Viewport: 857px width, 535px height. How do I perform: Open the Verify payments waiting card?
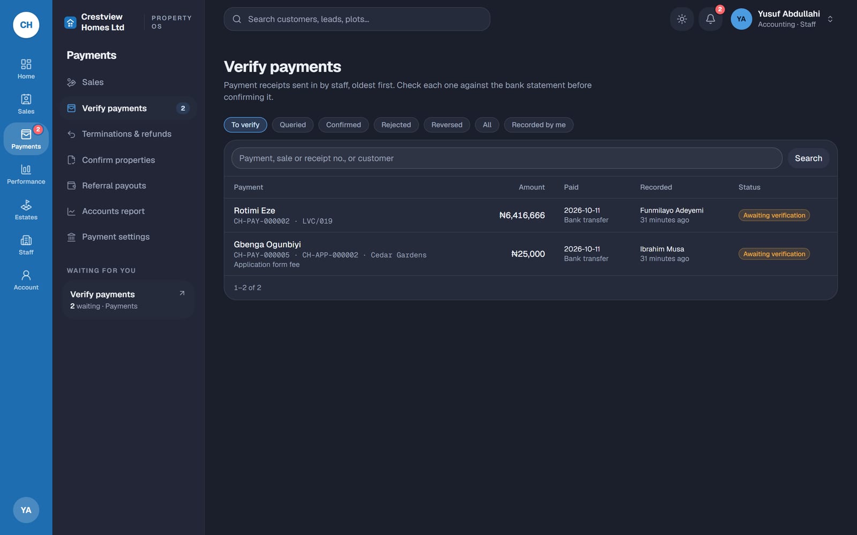pyautogui.click(x=128, y=300)
